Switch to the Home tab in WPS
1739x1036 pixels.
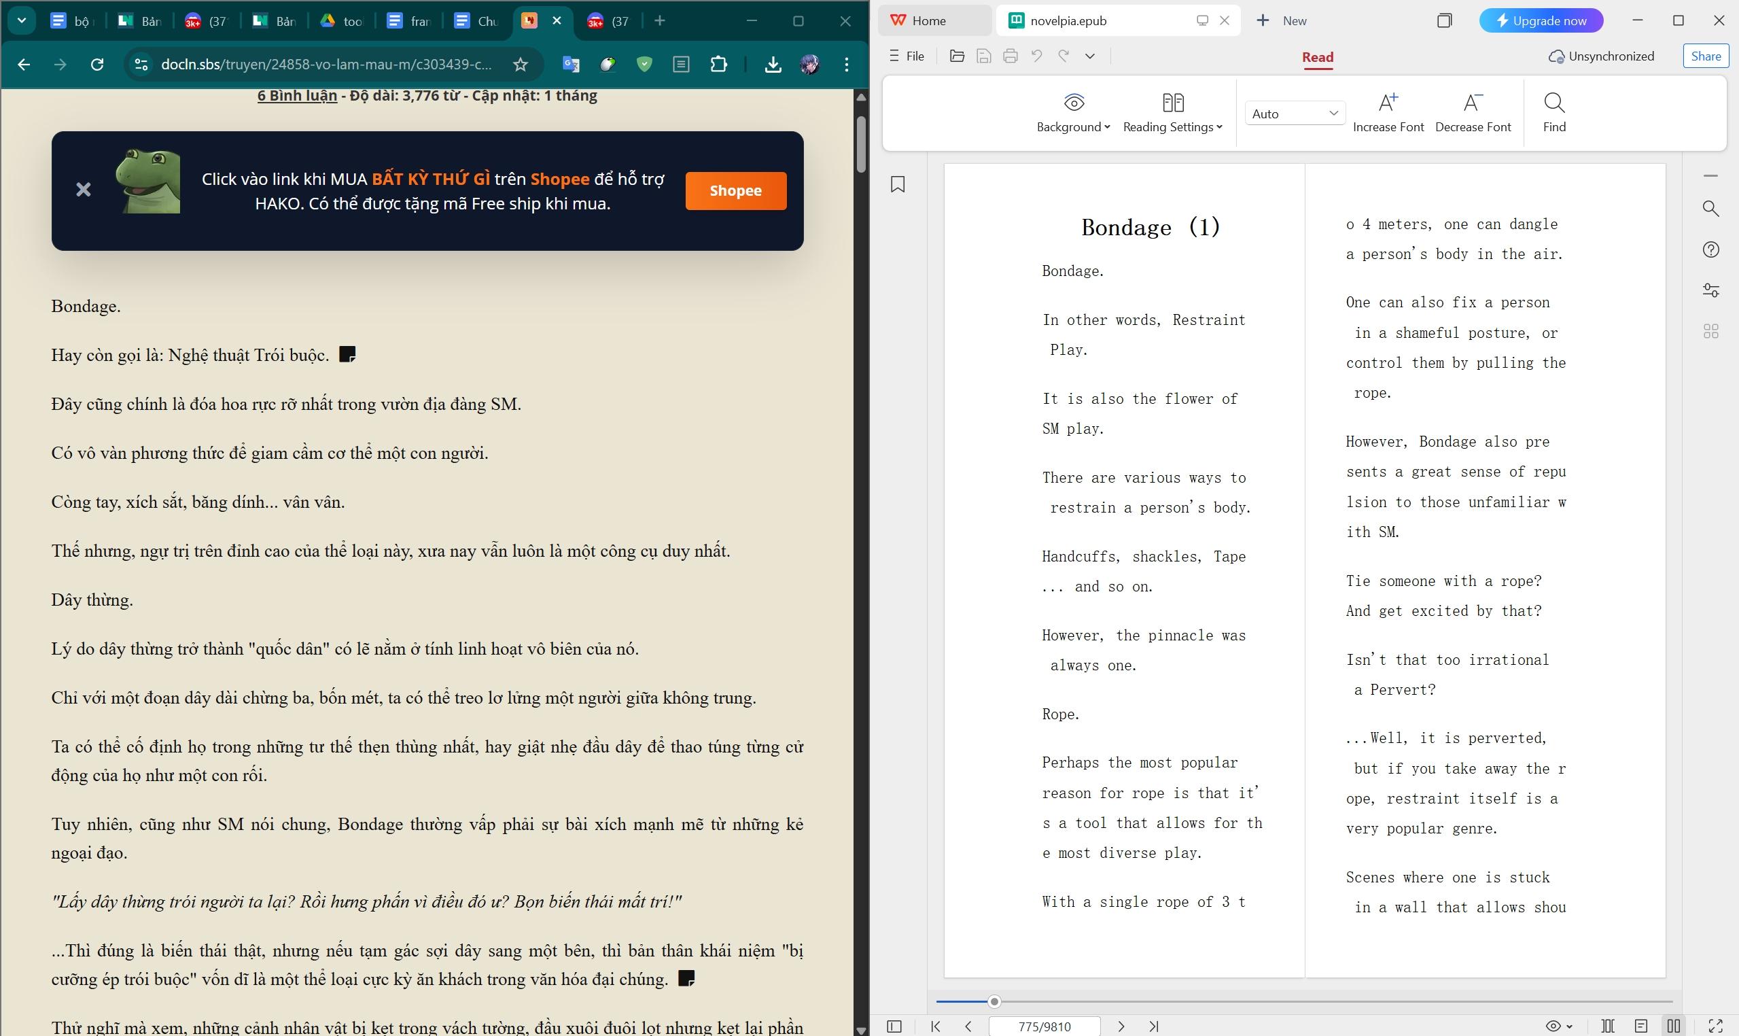point(928,21)
